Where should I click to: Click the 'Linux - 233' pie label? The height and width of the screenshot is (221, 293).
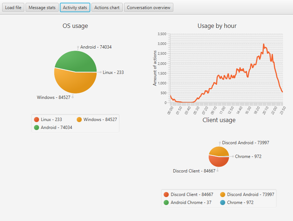coord(113,72)
